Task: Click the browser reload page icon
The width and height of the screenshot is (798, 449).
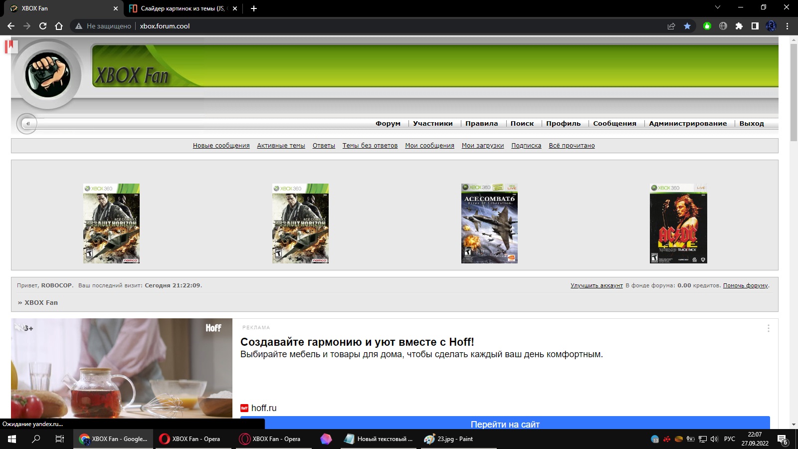Action: [x=43, y=26]
